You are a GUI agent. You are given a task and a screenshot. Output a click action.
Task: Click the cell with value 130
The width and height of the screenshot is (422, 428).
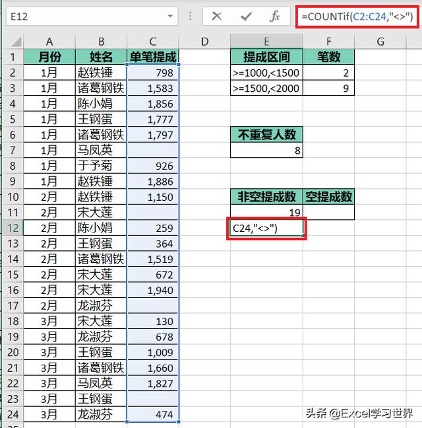[152, 321]
